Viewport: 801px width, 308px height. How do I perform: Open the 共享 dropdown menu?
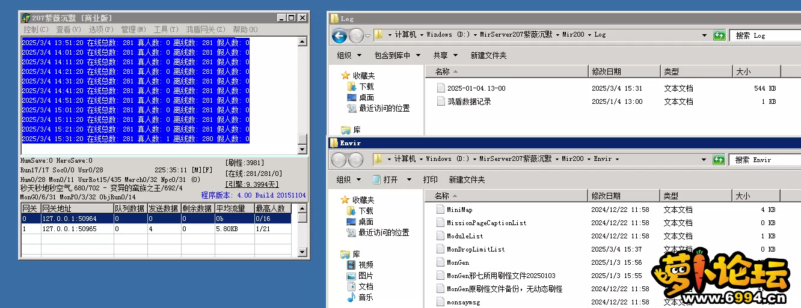click(445, 55)
